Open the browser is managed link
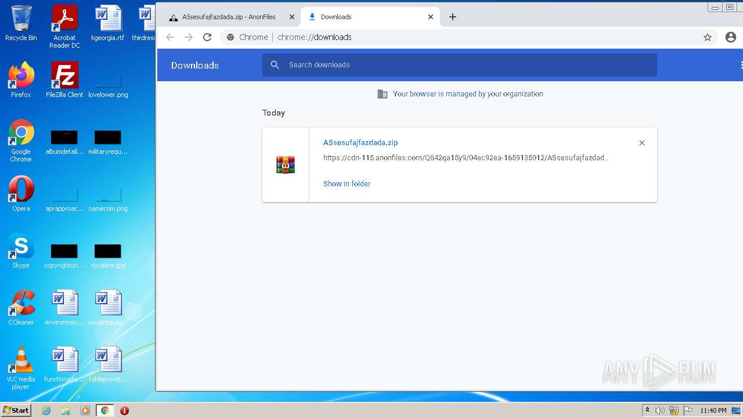 pyautogui.click(x=443, y=94)
